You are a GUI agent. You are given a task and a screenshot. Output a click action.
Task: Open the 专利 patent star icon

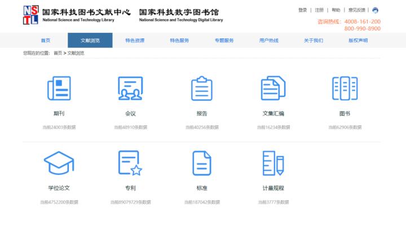pos(130,163)
